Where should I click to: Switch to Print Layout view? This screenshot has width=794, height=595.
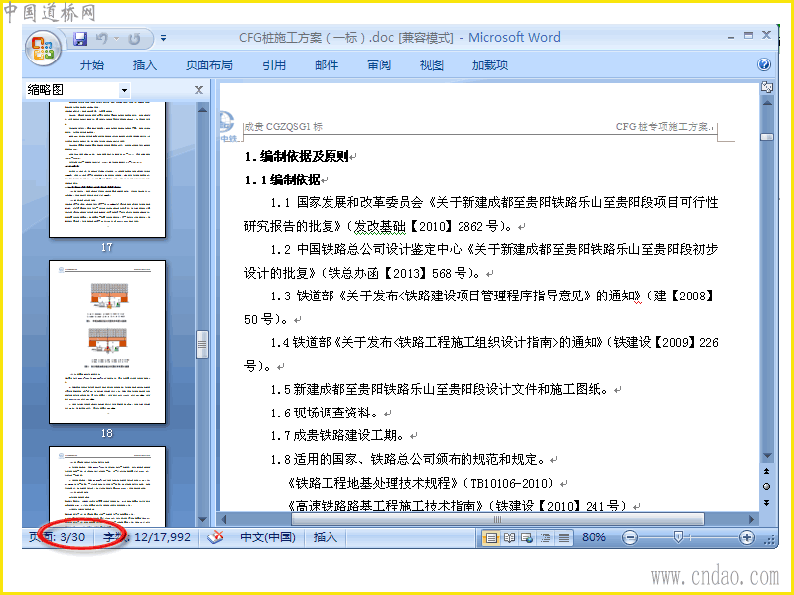pos(490,537)
